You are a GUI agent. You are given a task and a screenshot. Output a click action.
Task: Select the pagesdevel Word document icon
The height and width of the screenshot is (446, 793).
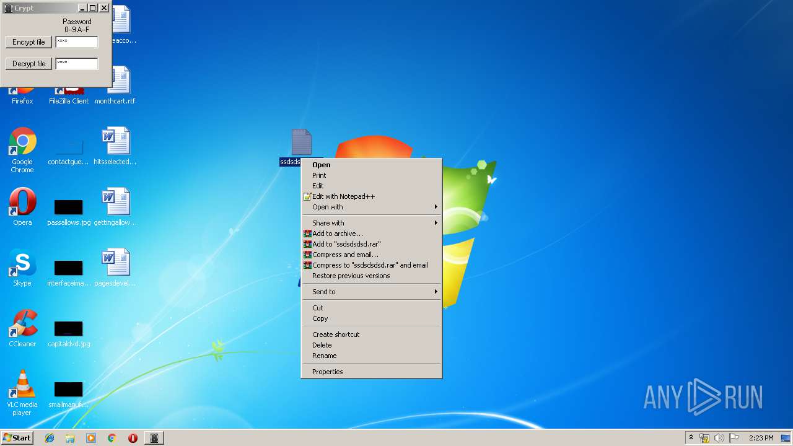[115, 267]
